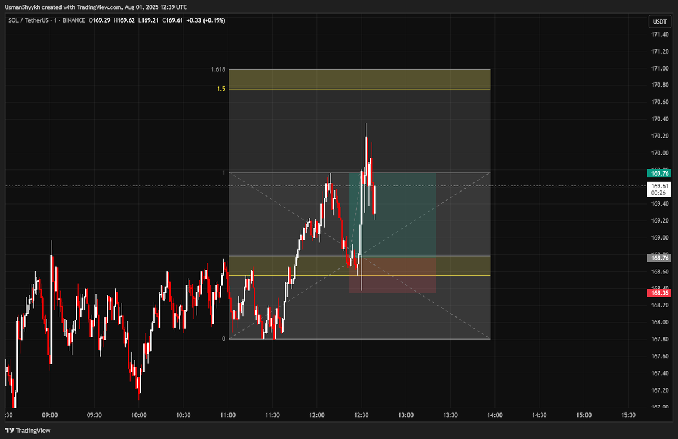Click the H169.62 high value in header
678x439 pixels.
coord(124,20)
